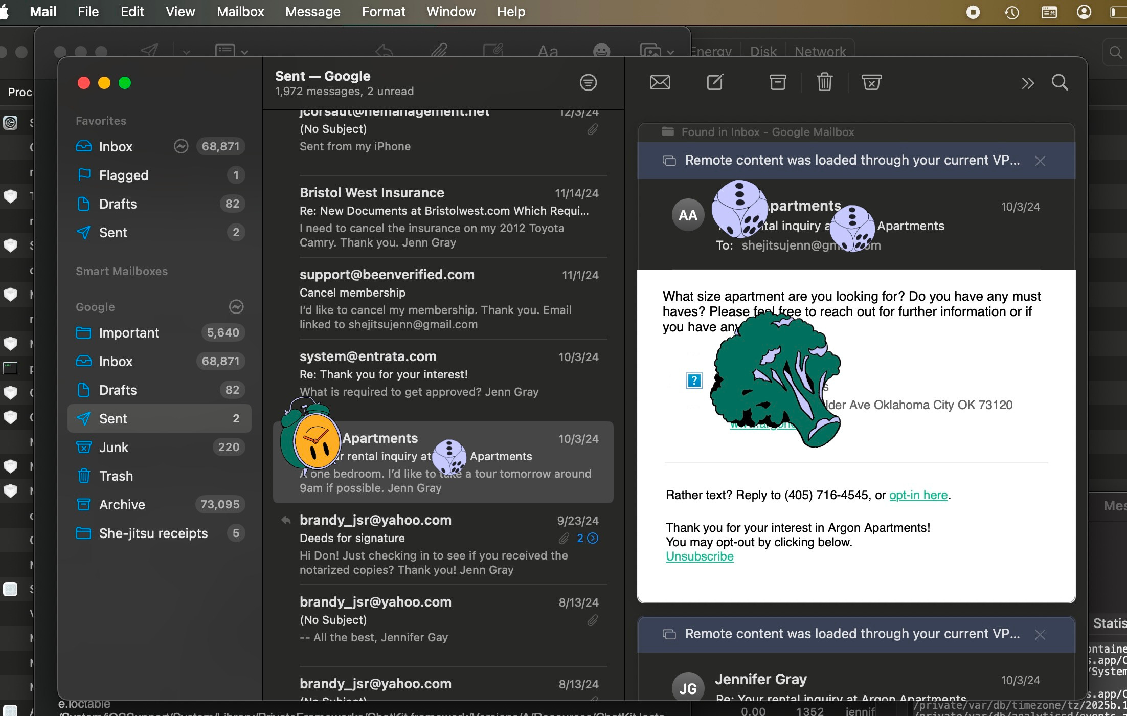Open the Format menu

pos(384,12)
